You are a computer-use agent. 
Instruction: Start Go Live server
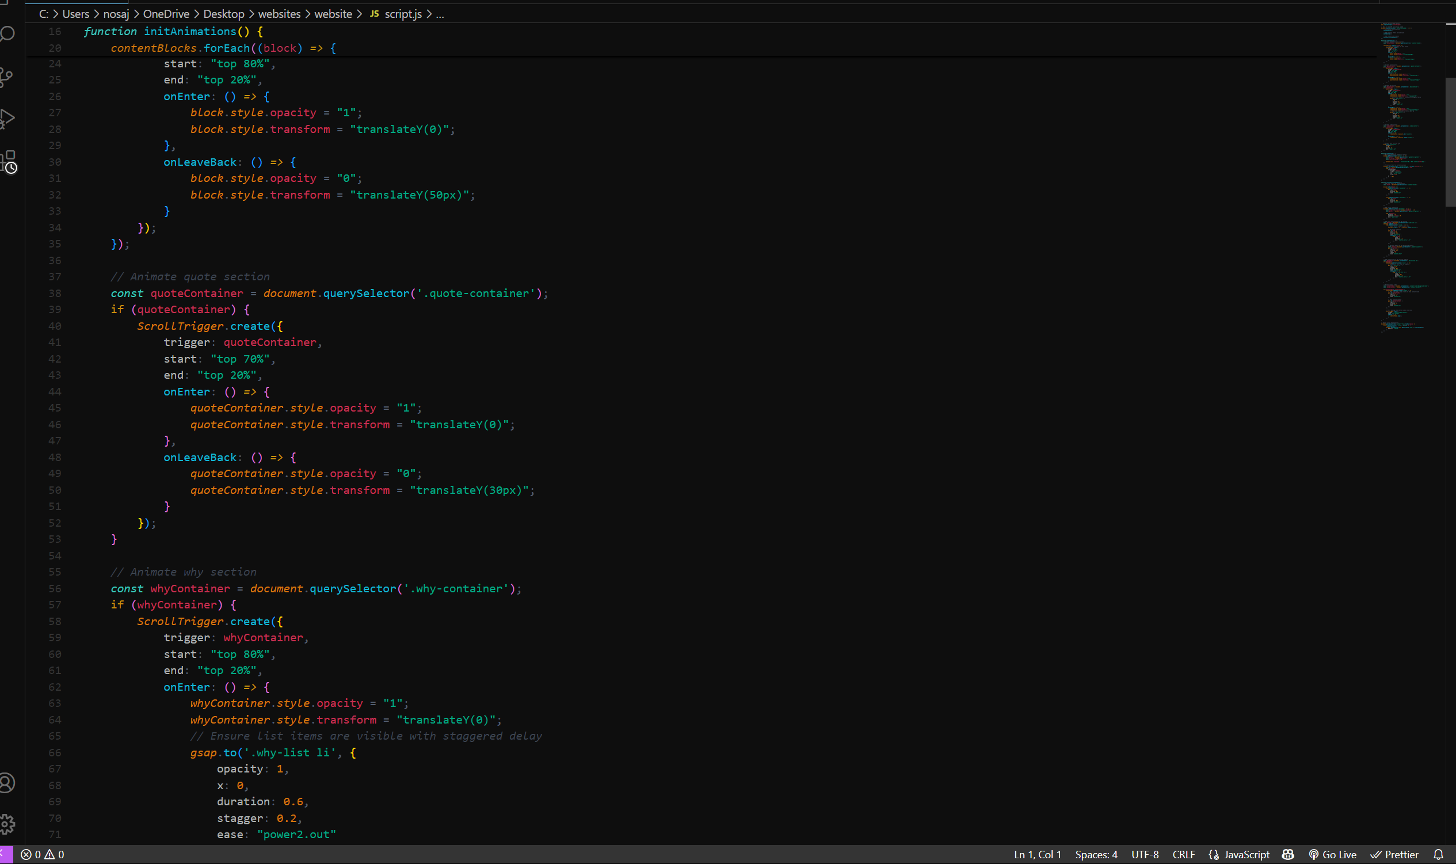[1333, 854]
